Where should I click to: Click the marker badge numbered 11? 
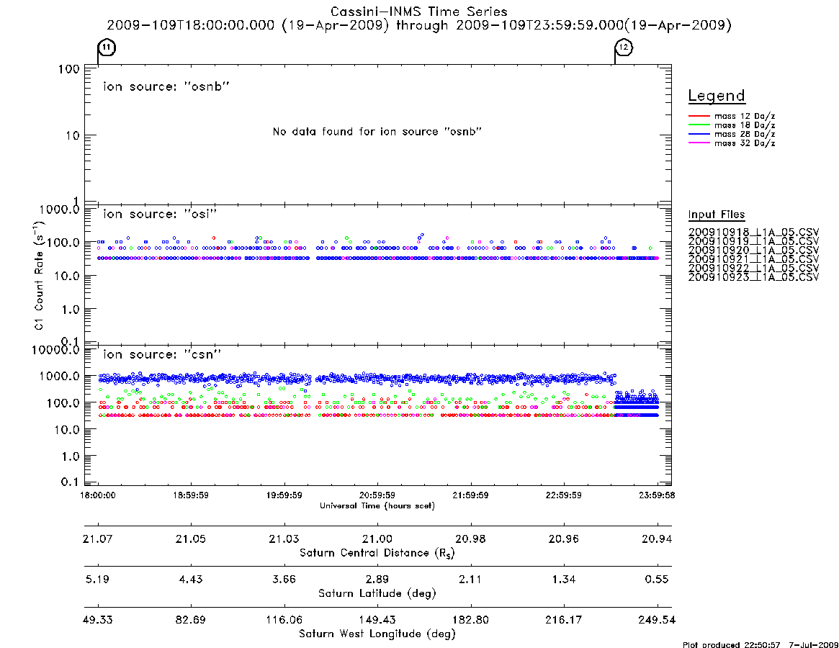(x=107, y=48)
